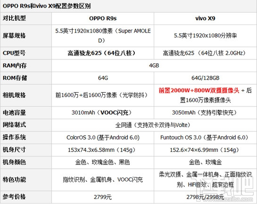Click the '64G/128GB' storage cell

(x=206, y=78)
